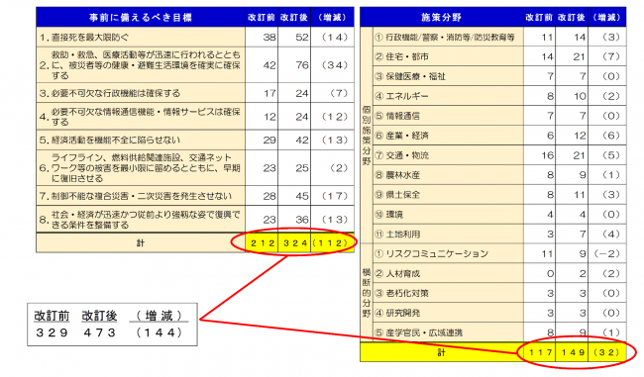The width and height of the screenshot is (644, 377).
Task: Click the right table total 117
Action: click(541, 352)
